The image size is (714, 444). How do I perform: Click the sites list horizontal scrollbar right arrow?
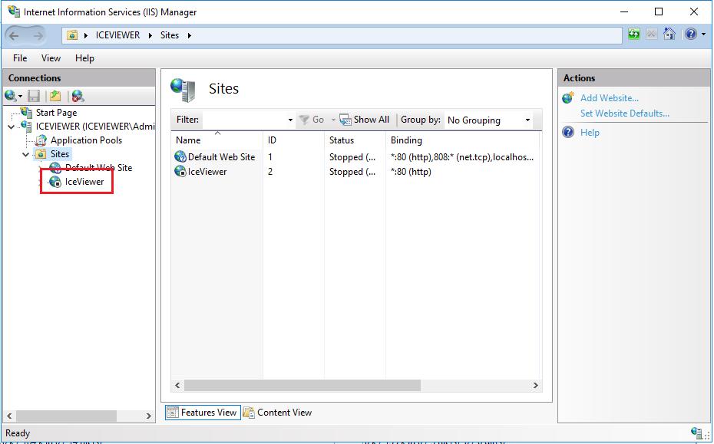pos(536,386)
